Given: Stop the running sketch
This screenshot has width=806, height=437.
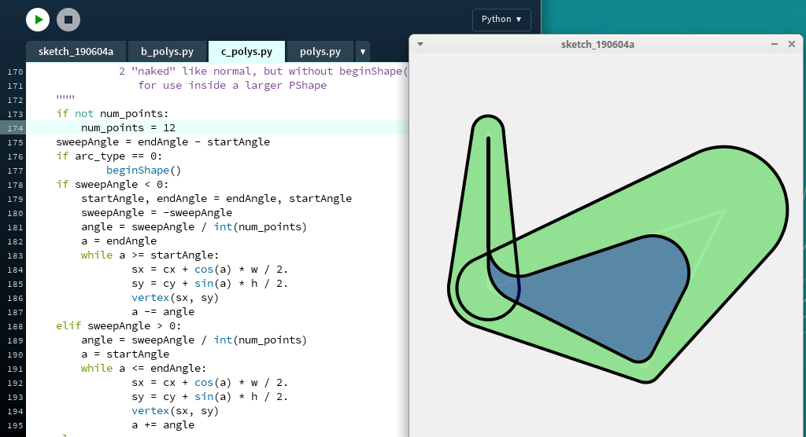Looking at the screenshot, I should (x=68, y=20).
